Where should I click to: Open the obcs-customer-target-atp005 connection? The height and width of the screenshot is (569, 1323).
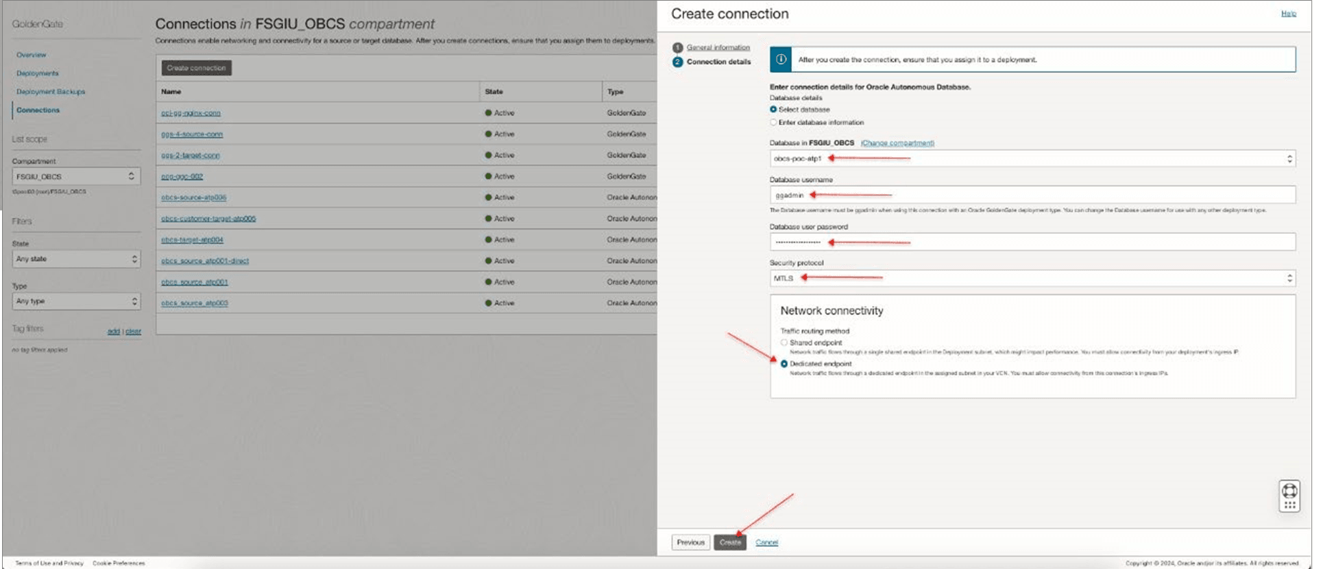point(208,219)
